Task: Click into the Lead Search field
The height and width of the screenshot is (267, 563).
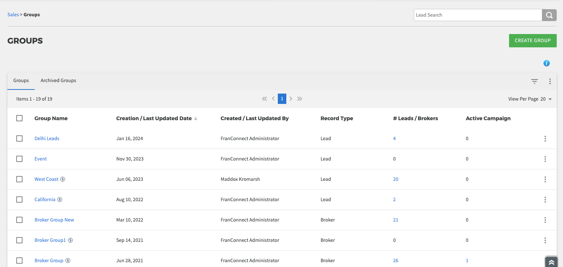Action: 477,15
